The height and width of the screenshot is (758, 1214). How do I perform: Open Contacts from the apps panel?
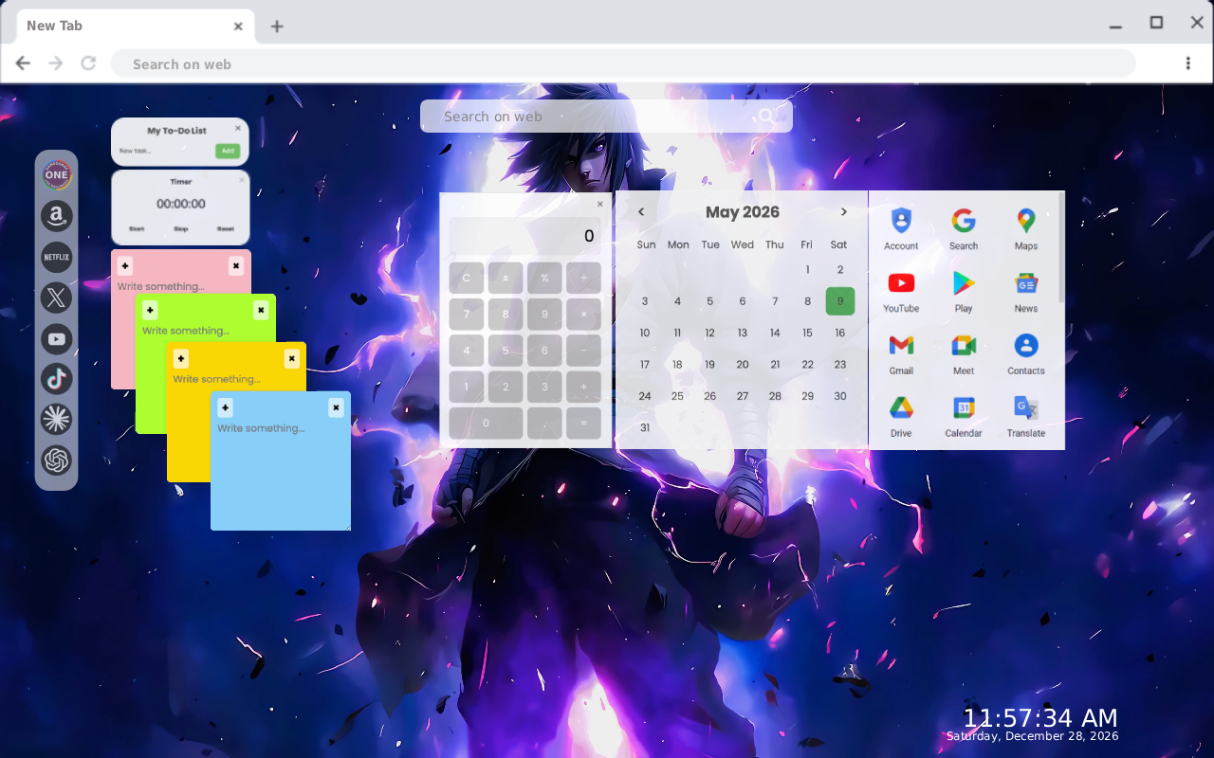pos(1026,354)
